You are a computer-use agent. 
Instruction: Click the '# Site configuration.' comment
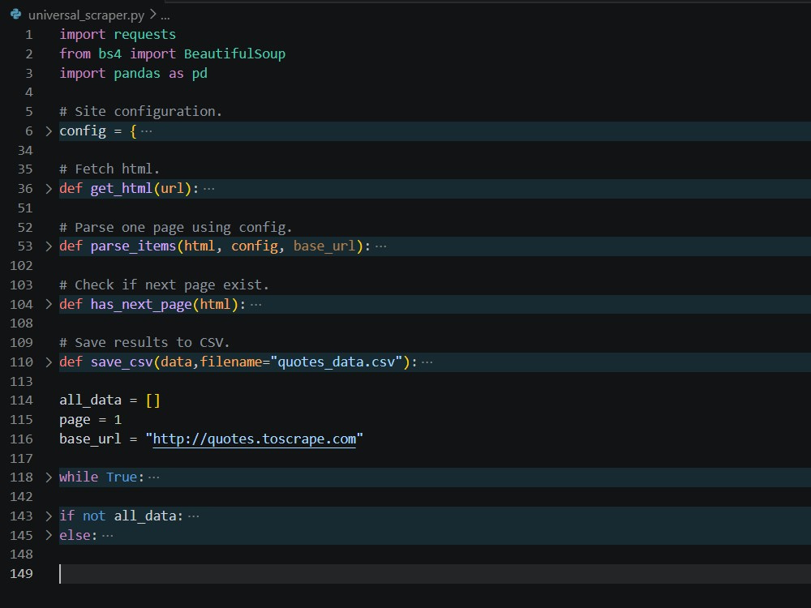pyautogui.click(x=140, y=112)
